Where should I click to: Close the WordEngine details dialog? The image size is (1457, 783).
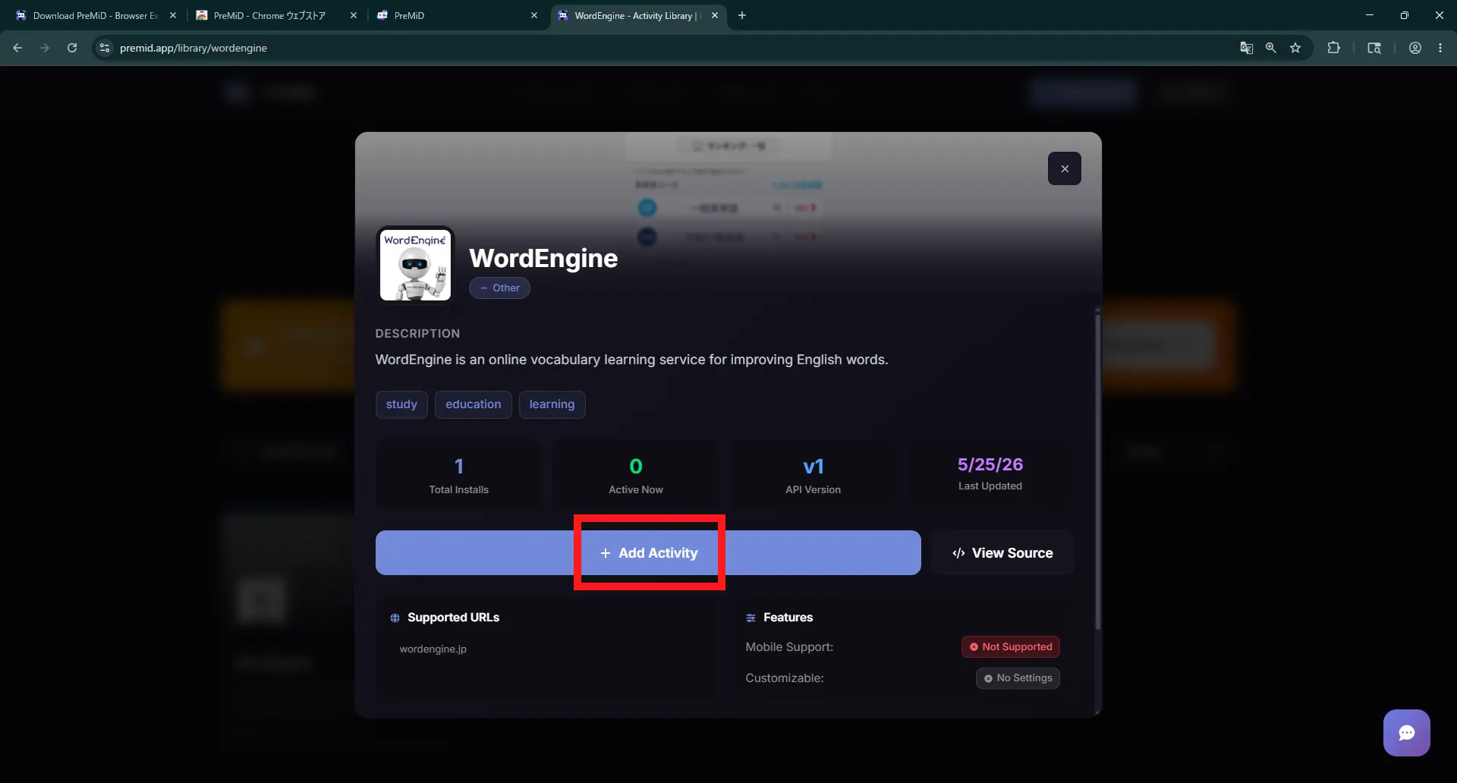(x=1064, y=168)
